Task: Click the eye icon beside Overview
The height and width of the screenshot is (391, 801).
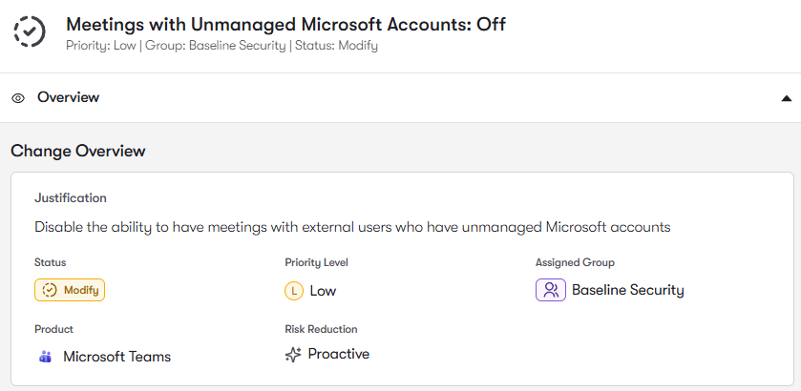Action: (x=18, y=98)
